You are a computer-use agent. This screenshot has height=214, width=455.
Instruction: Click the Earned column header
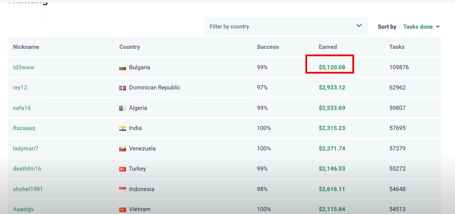[x=328, y=47]
